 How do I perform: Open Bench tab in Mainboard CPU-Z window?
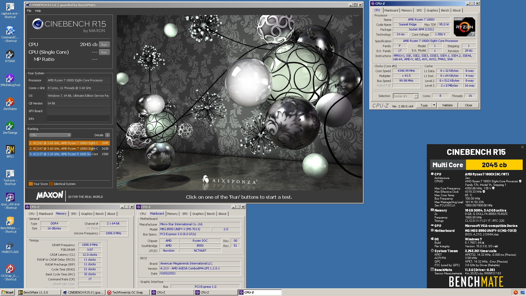tap(211, 214)
